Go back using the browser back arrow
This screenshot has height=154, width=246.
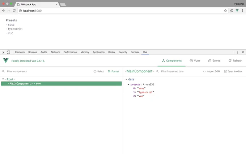[x=4, y=11]
